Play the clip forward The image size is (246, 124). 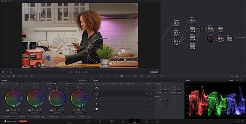80,72
